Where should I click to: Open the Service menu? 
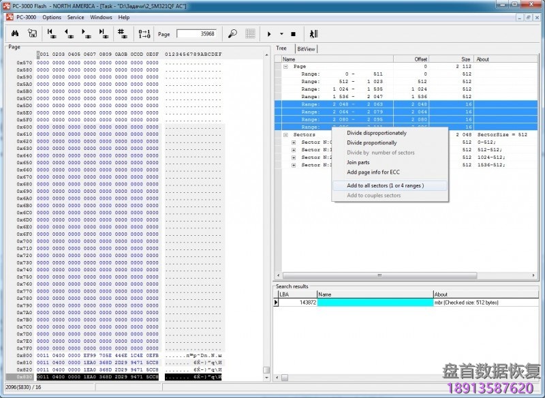coord(76,17)
